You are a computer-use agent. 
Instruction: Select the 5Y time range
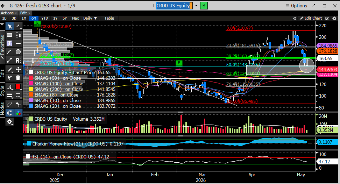[x=65, y=18]
